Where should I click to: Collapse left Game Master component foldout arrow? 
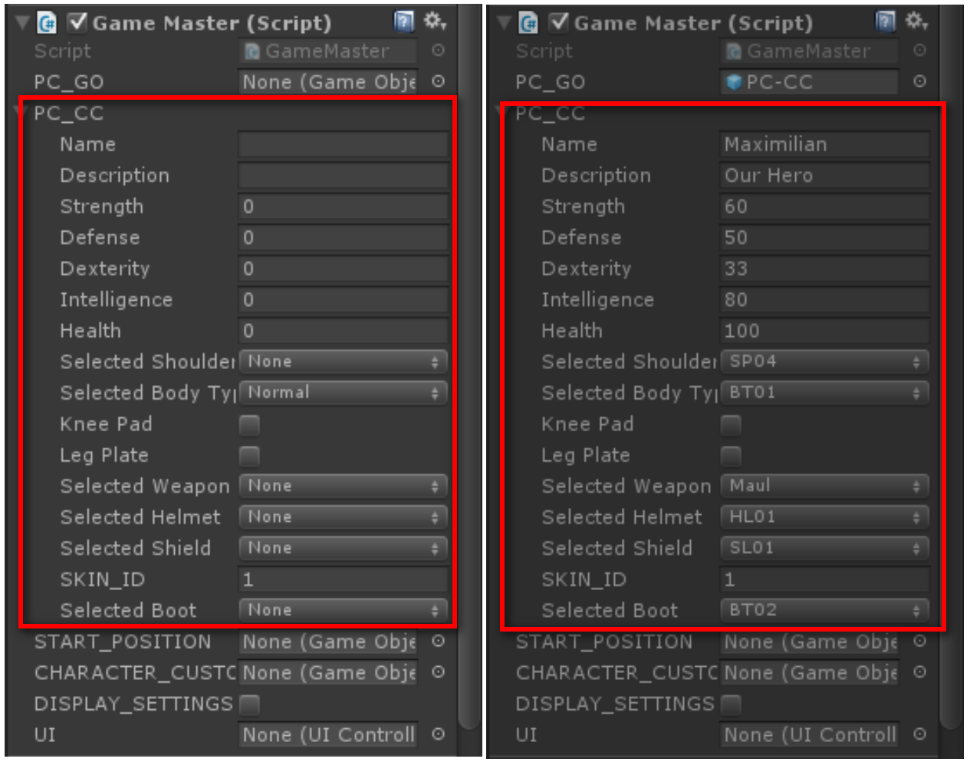(23, 23)
